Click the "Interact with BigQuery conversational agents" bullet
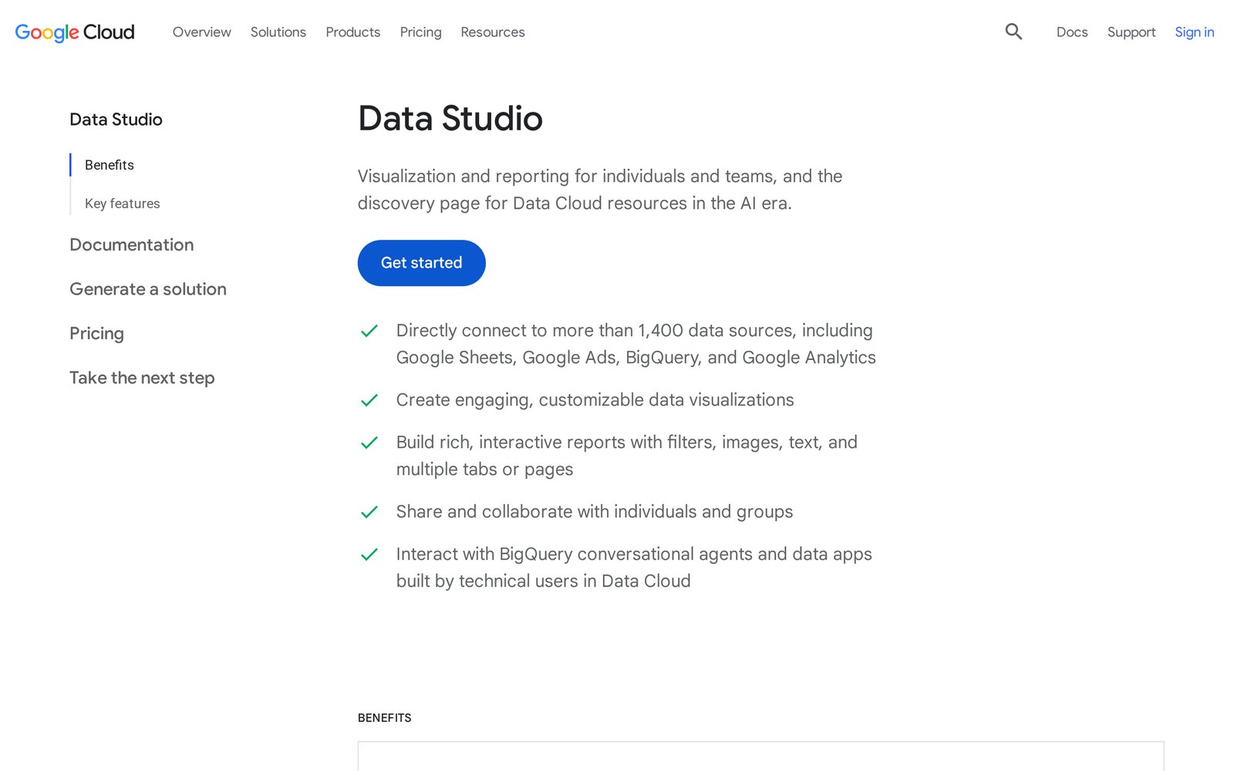 pyautogui.click(x=634, y=567)
